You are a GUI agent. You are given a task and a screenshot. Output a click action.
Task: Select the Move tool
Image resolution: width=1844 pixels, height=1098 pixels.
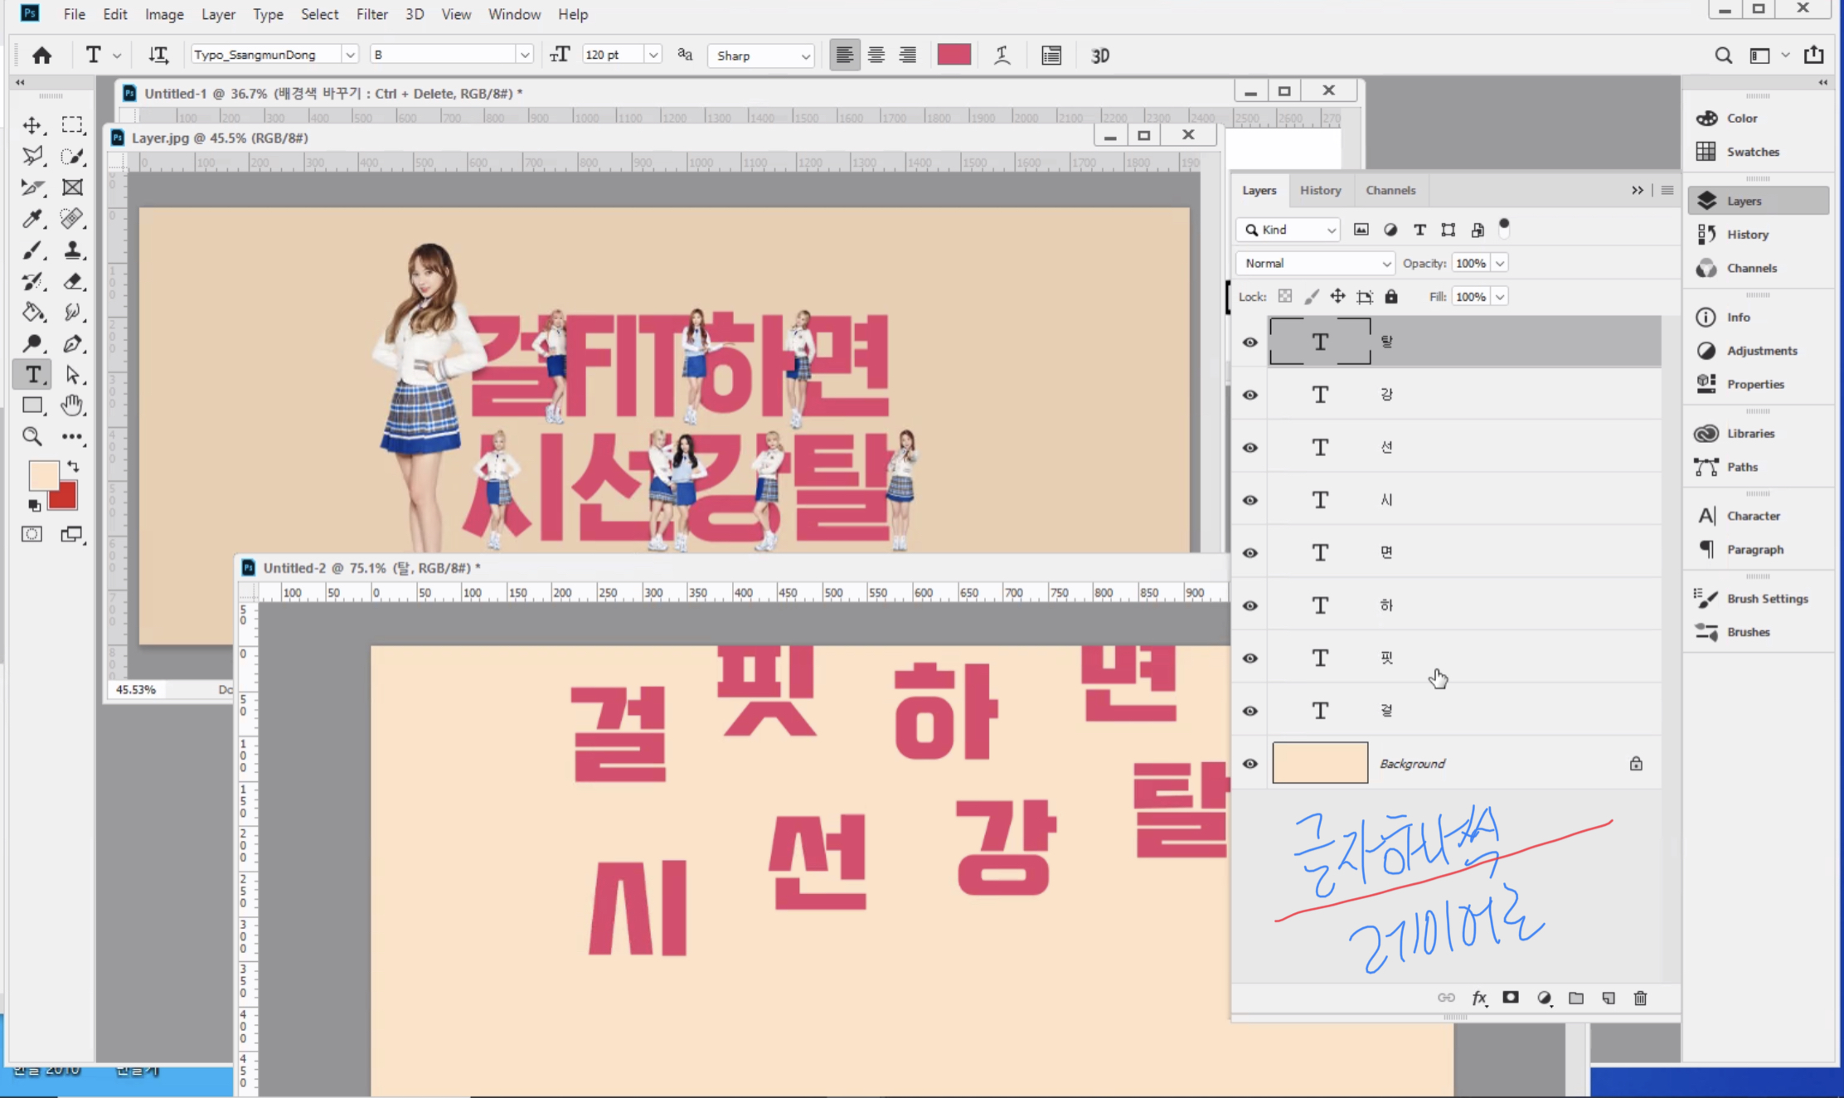pos(32,125)
